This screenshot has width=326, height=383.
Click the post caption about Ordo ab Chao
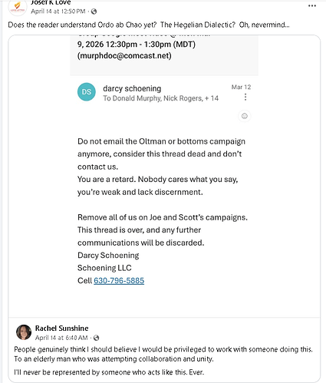point(149,25)
